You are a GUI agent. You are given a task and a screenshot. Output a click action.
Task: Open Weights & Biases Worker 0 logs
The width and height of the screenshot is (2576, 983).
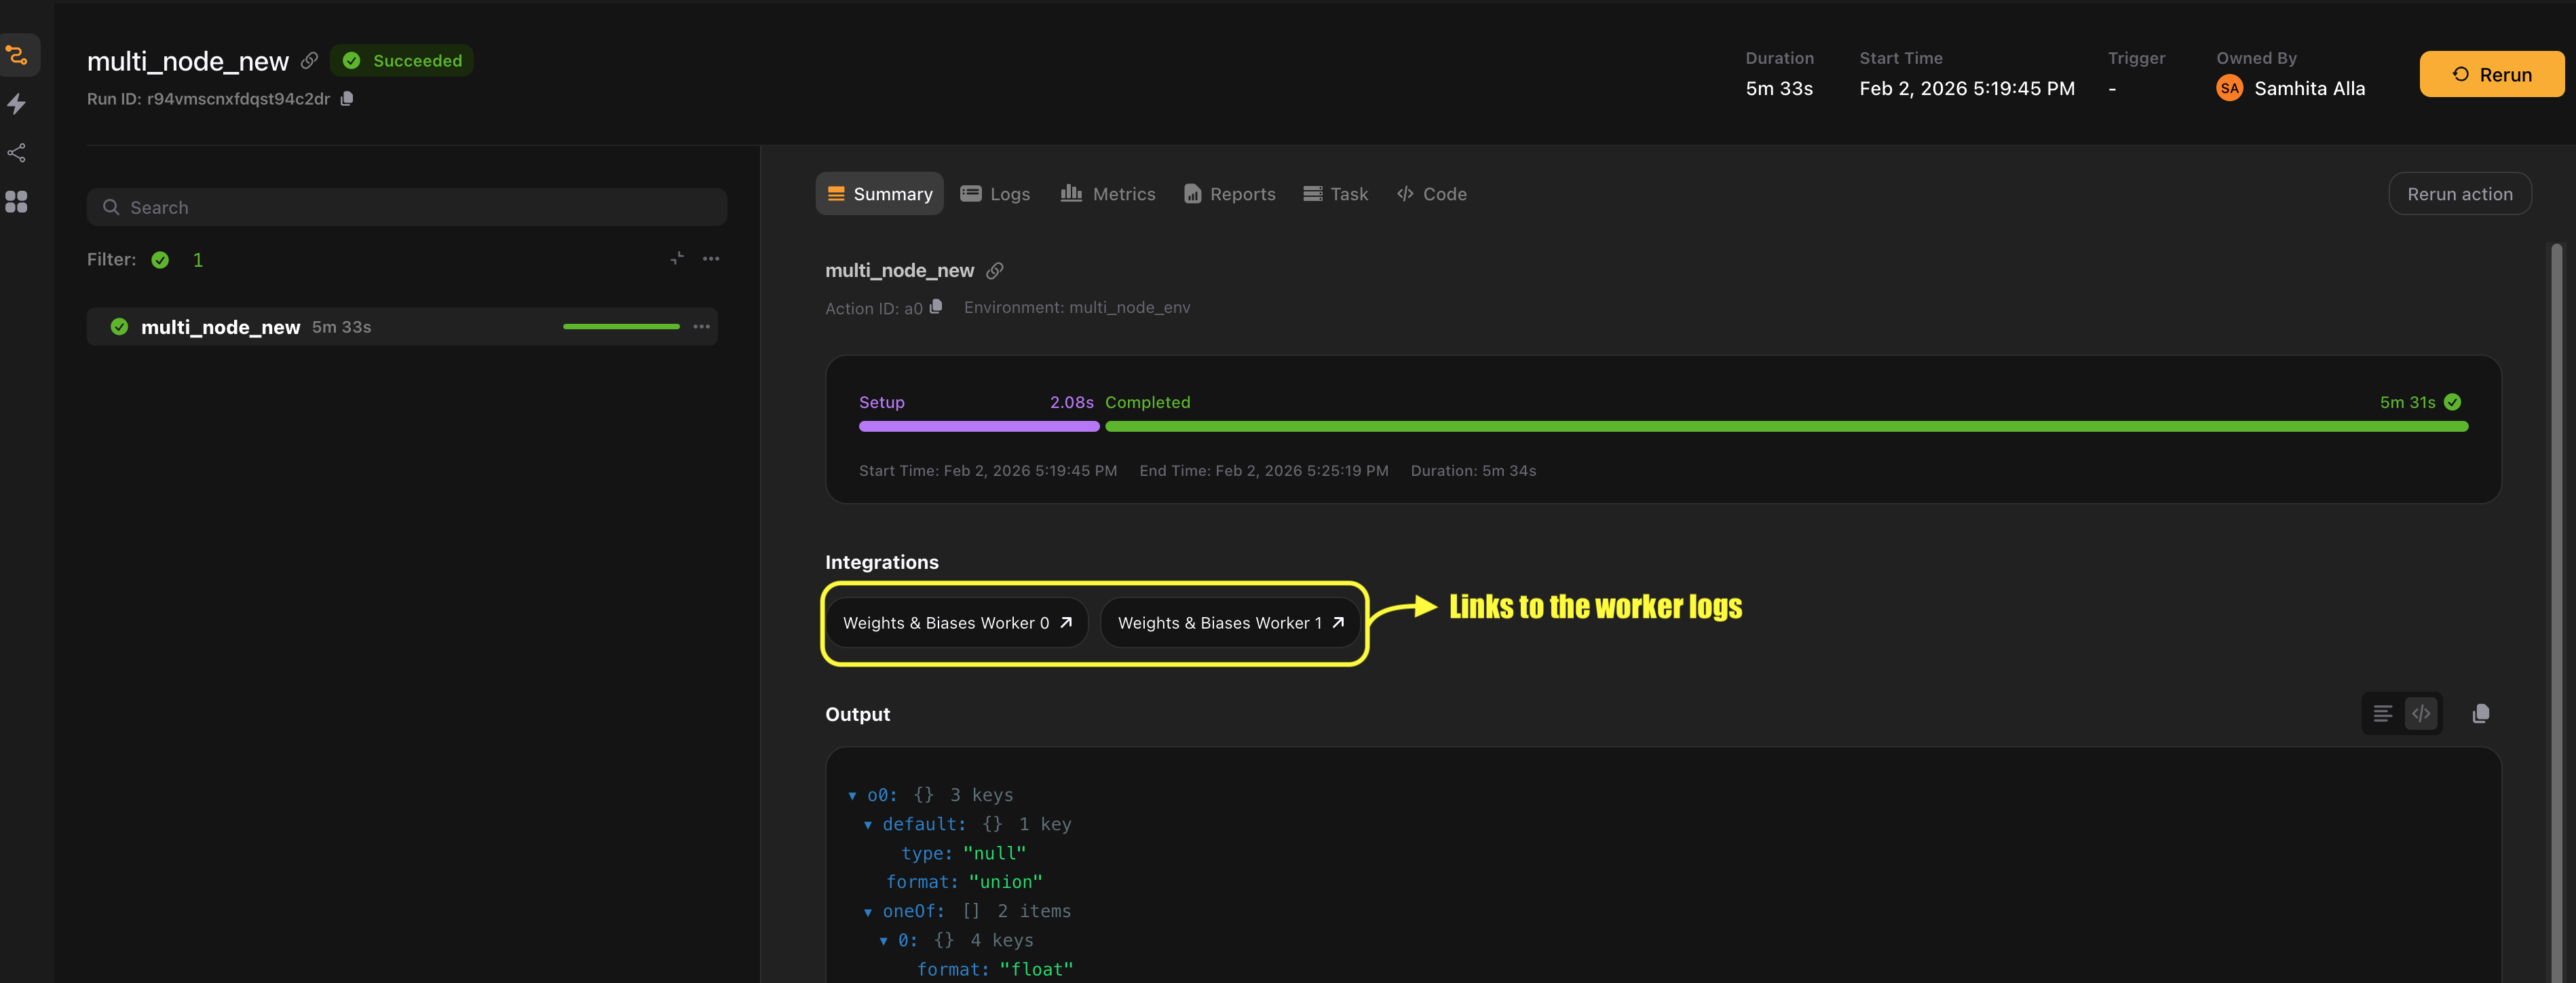click(955, 622)
